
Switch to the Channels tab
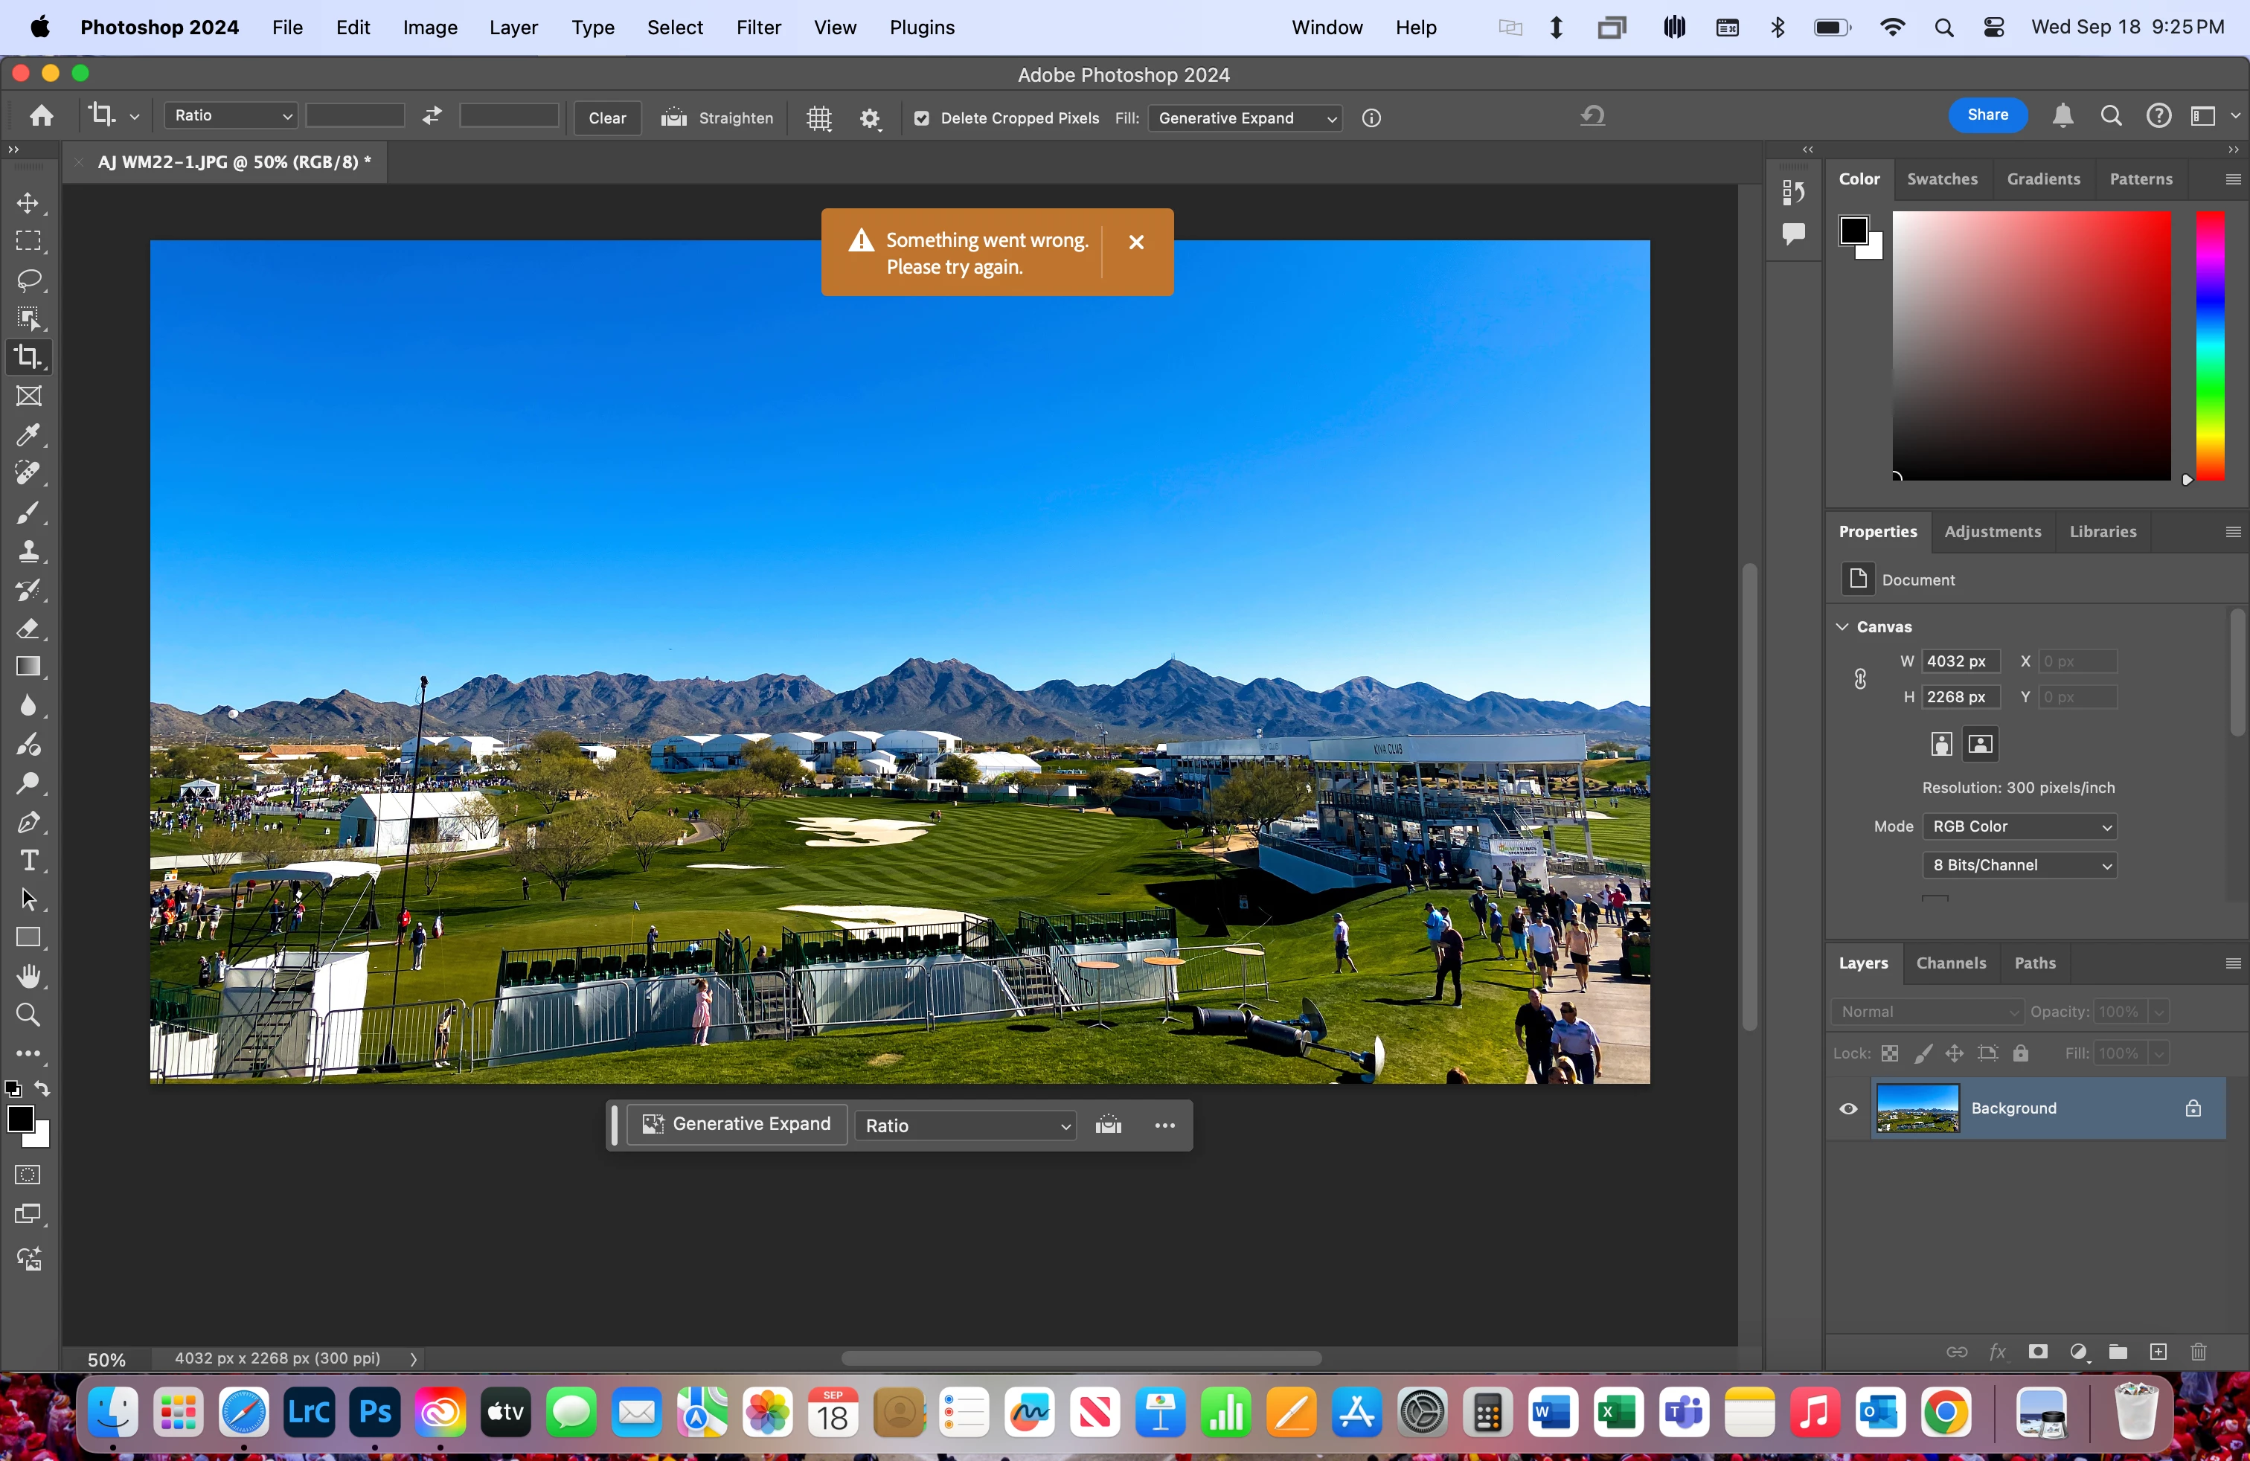[1950, 963]
